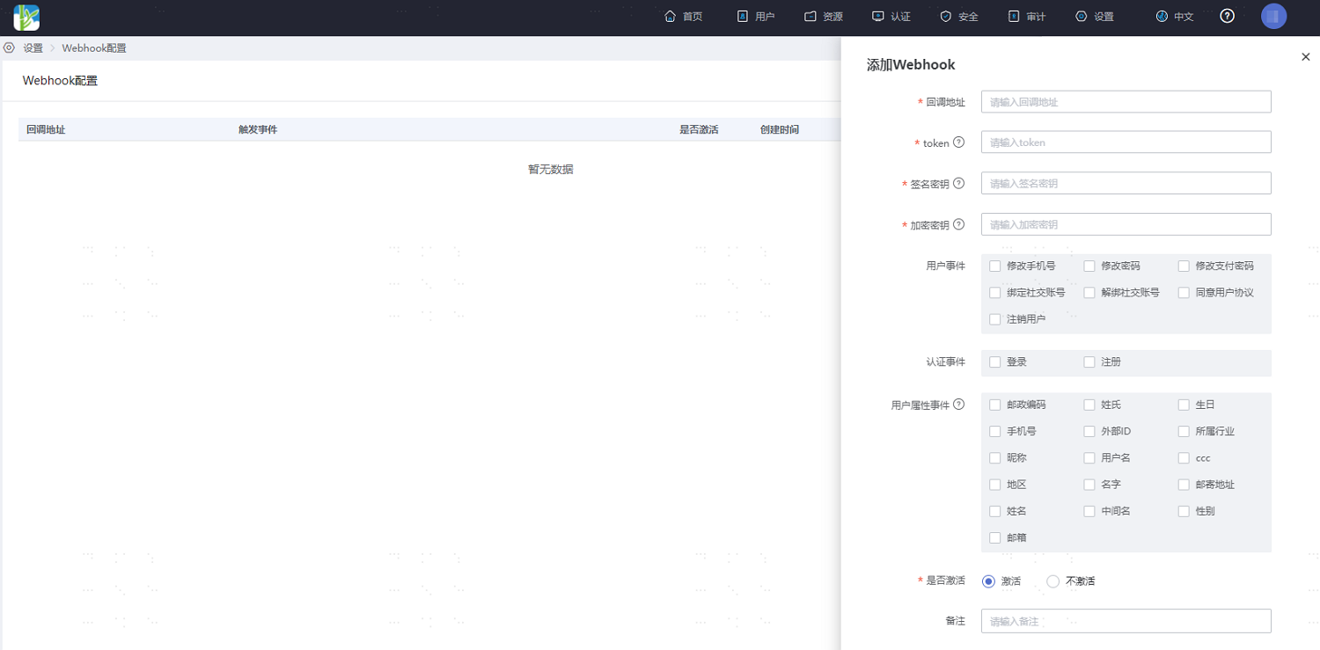The width and height of the screenshot is (1320, 650).
Task: Open the 资源 menu
Action: click(824, 17)
